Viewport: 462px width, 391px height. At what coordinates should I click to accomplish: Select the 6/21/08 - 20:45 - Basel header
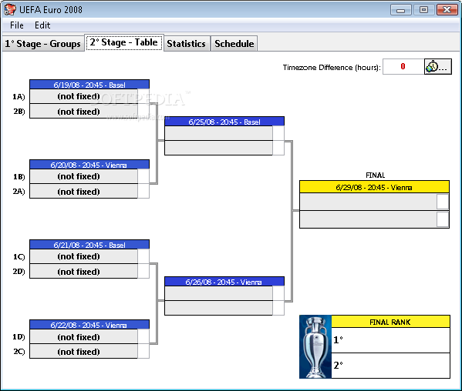pyautogui.click(x=89, y=245)
